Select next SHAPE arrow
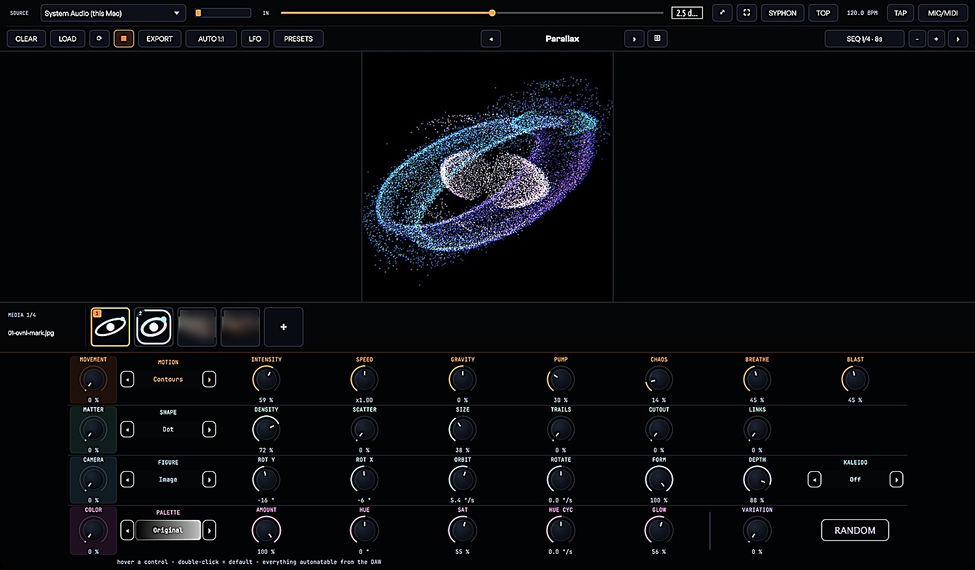975x570 pixels. 209,430
